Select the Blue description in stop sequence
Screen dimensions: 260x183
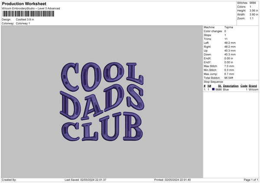point(226,89)
